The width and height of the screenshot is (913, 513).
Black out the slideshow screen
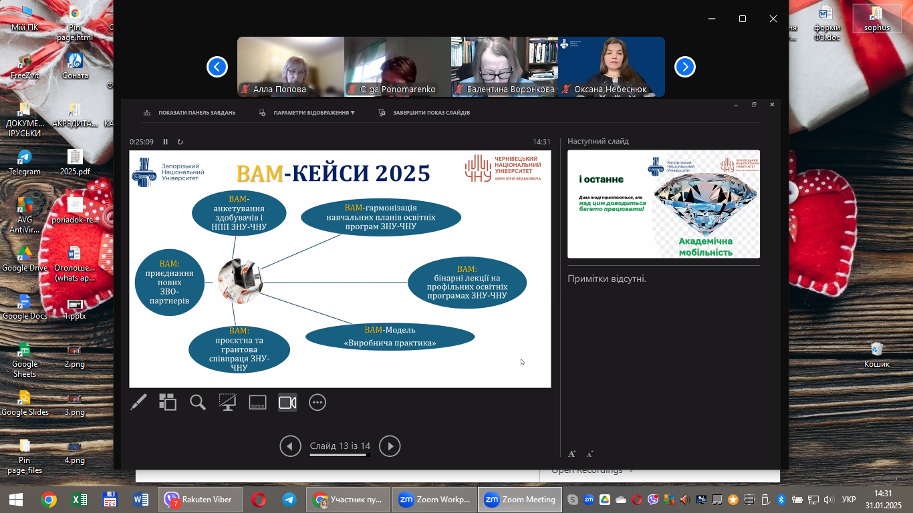tap(228, 402)
